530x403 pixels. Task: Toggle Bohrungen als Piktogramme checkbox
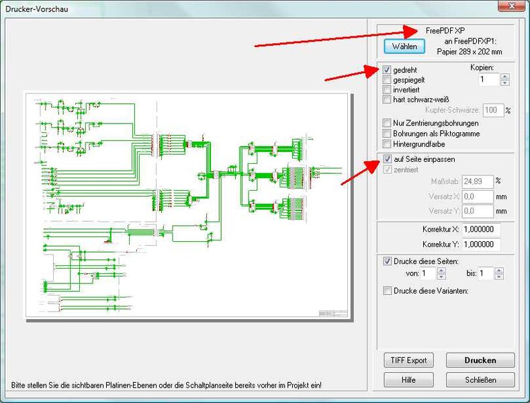click(387, 134)
